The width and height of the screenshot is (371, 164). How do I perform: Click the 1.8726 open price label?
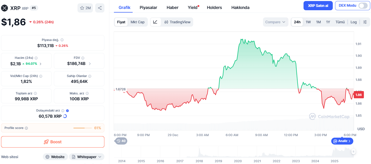(x=120, y=89)
